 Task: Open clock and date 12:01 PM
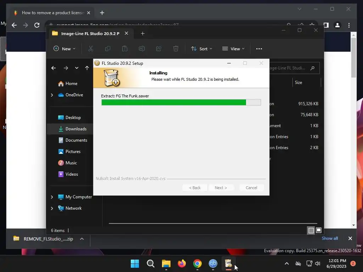[336, 263]
